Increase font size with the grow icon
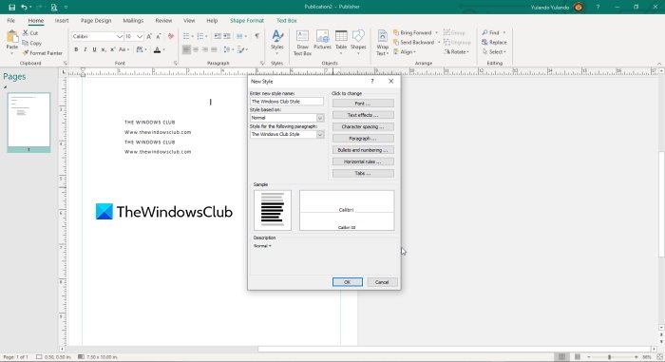 (149, 36)
